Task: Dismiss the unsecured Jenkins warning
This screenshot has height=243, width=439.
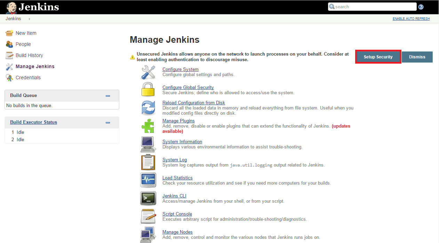Action: 417,57
